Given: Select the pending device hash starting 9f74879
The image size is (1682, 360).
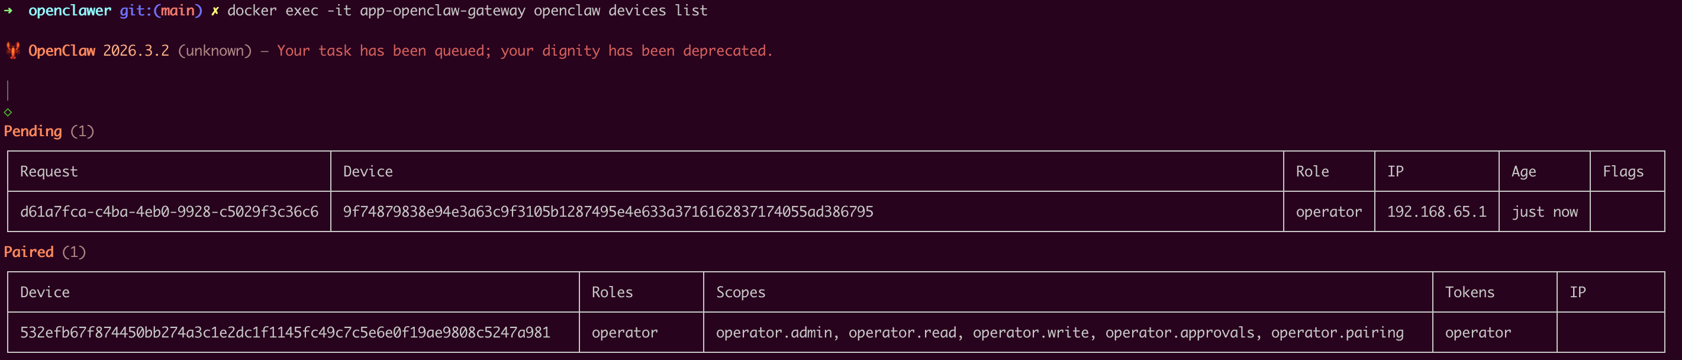Looking at the screenshot, I should click(608, 212).
